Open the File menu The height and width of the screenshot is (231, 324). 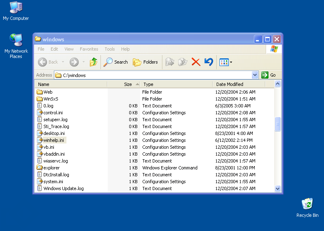click(x=41, y=49)
